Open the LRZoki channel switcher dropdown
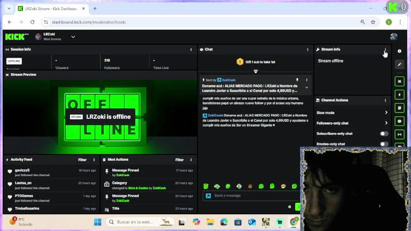The width and height of the screenshot is (411, 231). pos(73,37)
